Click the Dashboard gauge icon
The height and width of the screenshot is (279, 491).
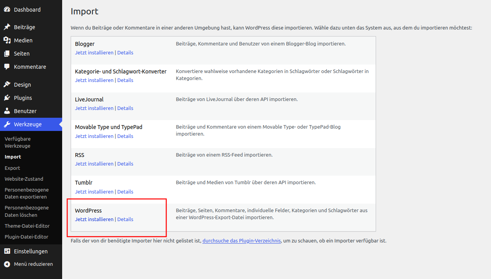coord(7,9)
